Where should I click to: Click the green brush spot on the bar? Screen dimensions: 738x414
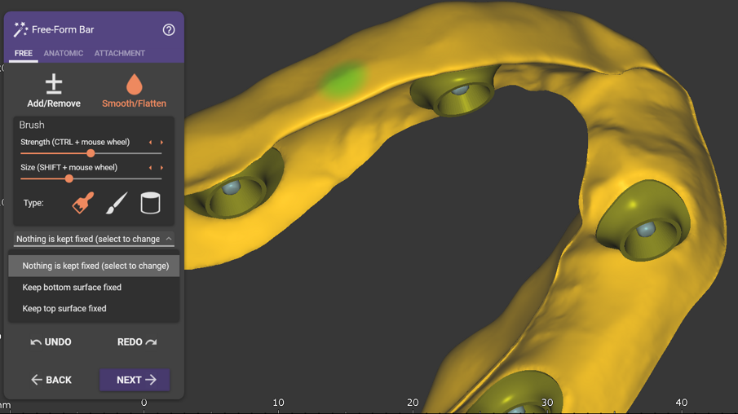pos(343,80)
